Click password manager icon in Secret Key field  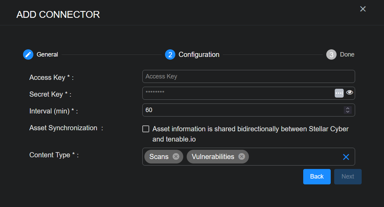coord(339,93)
